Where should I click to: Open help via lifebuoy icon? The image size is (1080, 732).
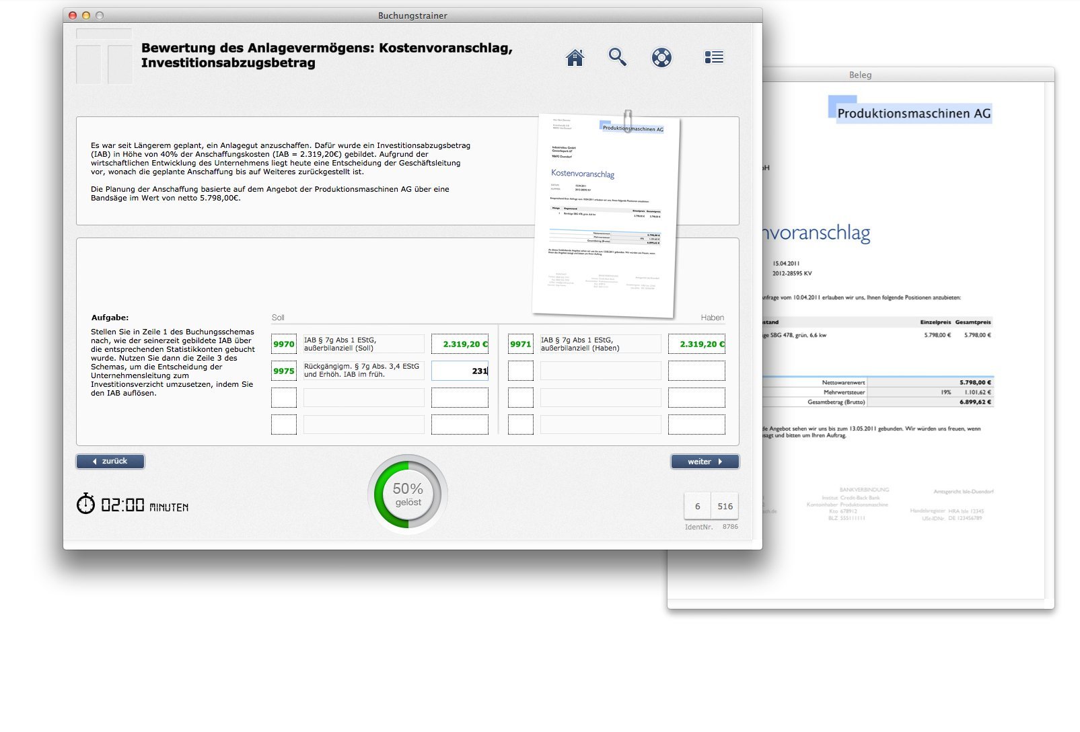661,57
